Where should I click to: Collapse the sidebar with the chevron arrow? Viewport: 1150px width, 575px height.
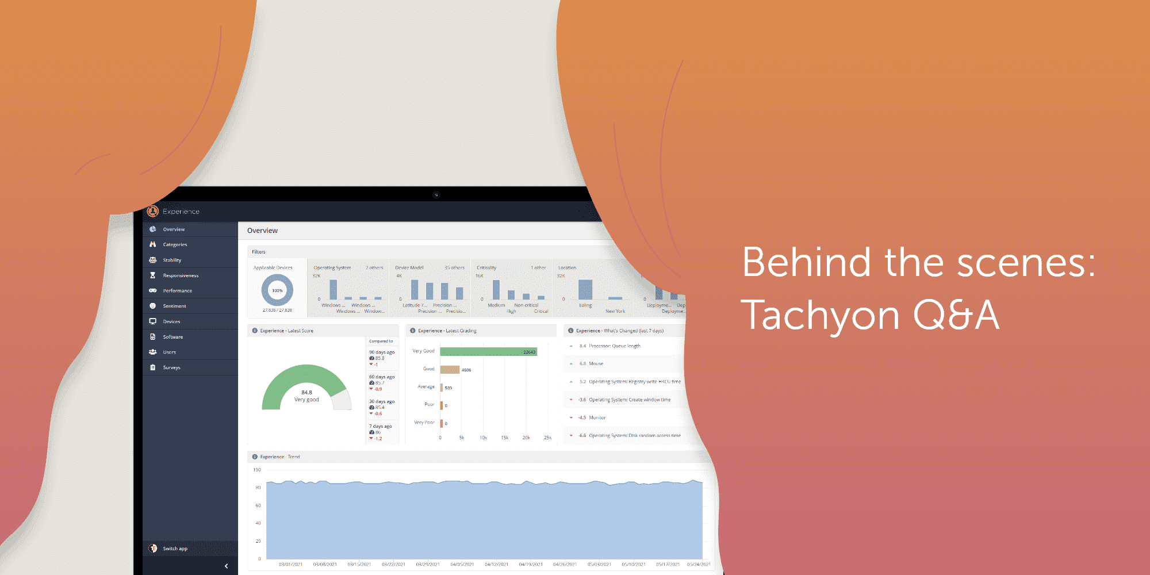pos(227,566)
